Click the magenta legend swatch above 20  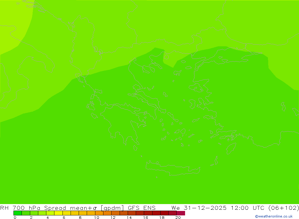point(181,213)
